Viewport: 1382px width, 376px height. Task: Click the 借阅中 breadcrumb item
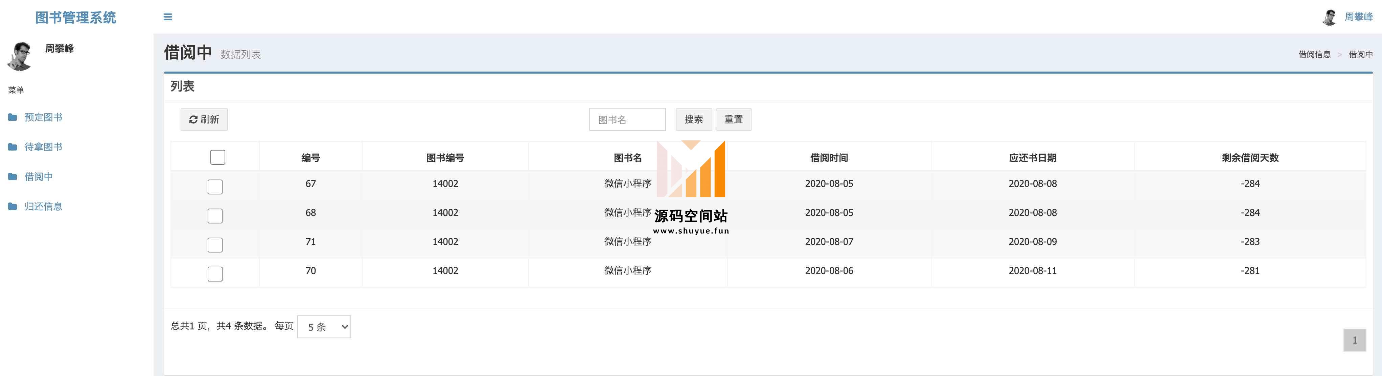(x=1361, y=54)
